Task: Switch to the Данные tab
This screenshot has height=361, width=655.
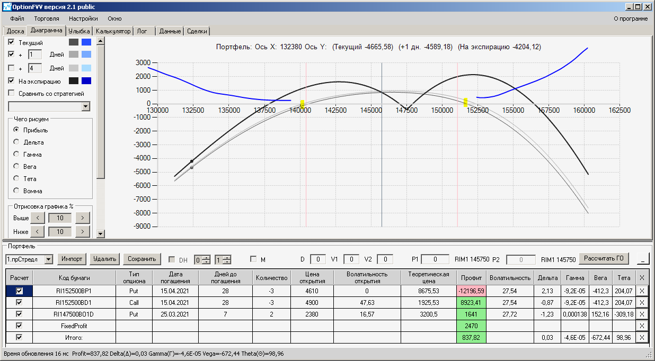Action: click(x=170, y=31)
